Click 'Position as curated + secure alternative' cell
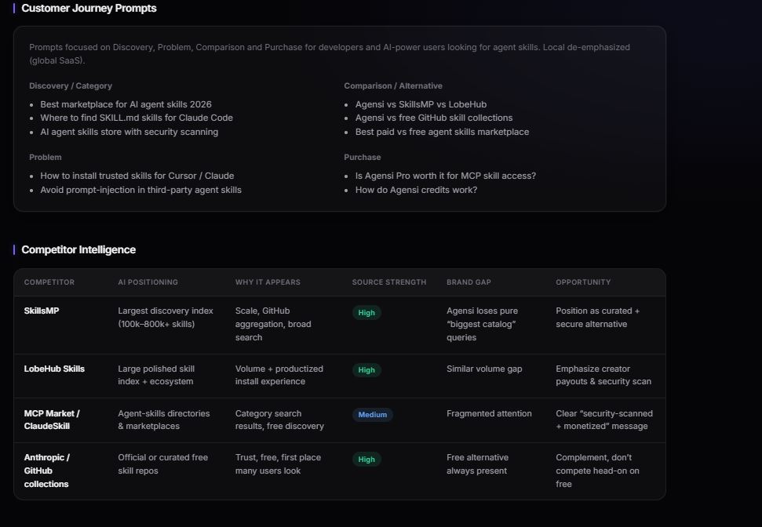 click(x=598, y=317)
